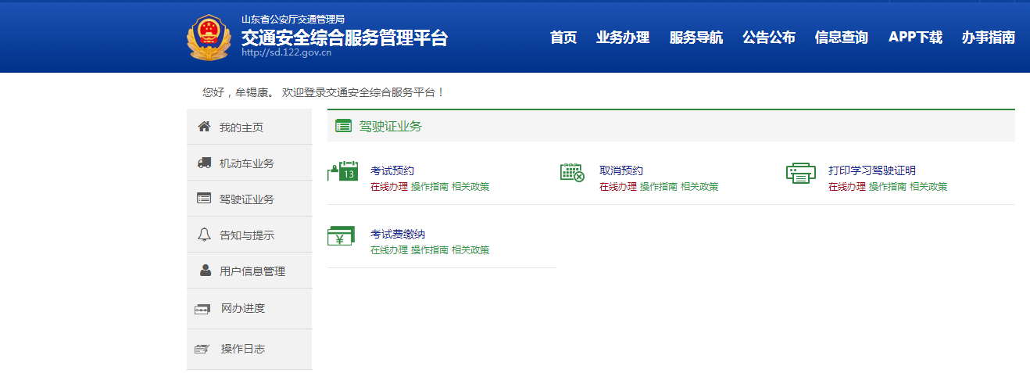Click the truck icon for 机动车业务
The image size is (1030, 373).
204,163
